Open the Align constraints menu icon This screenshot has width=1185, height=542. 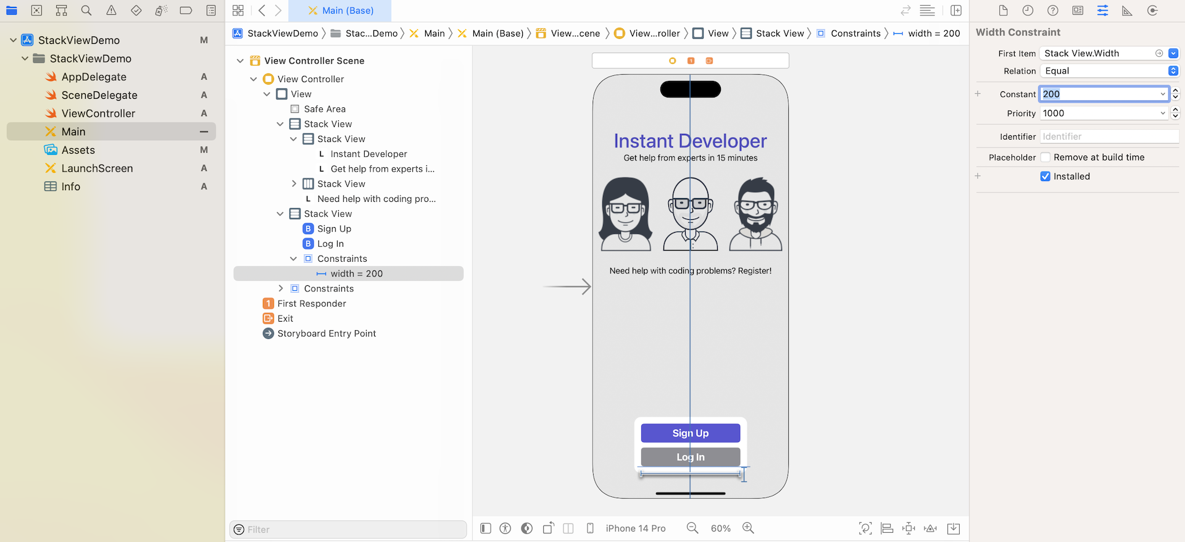(887, 528)
